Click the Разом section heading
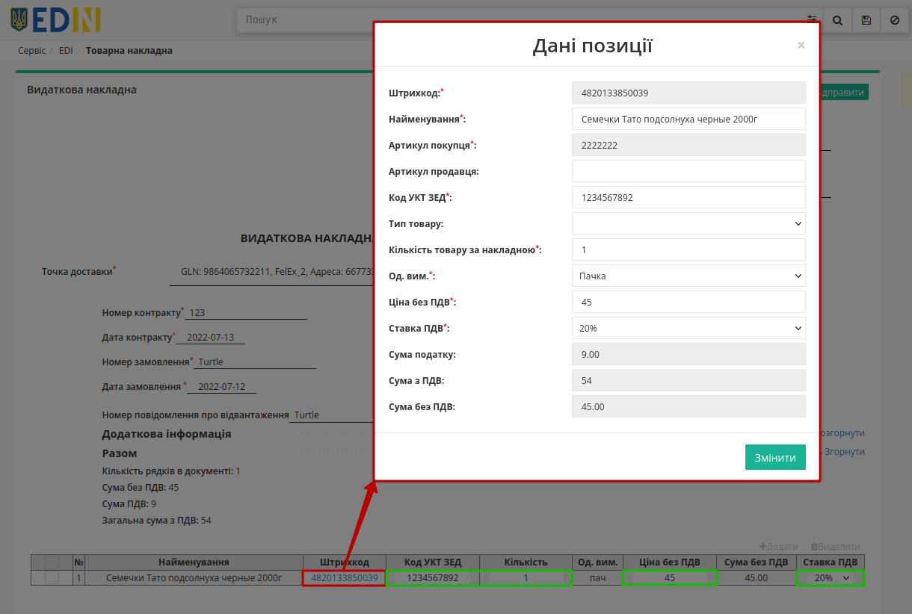 (119, 453)
